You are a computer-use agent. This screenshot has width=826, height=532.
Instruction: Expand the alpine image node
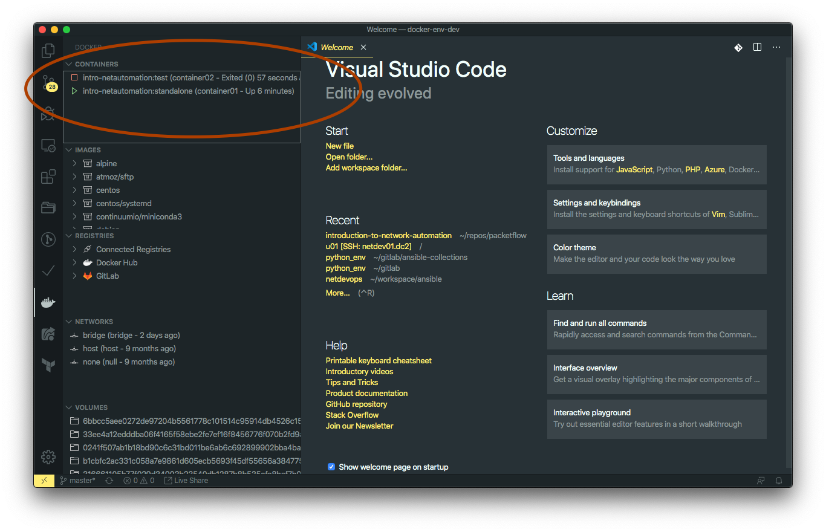(74, 163)
